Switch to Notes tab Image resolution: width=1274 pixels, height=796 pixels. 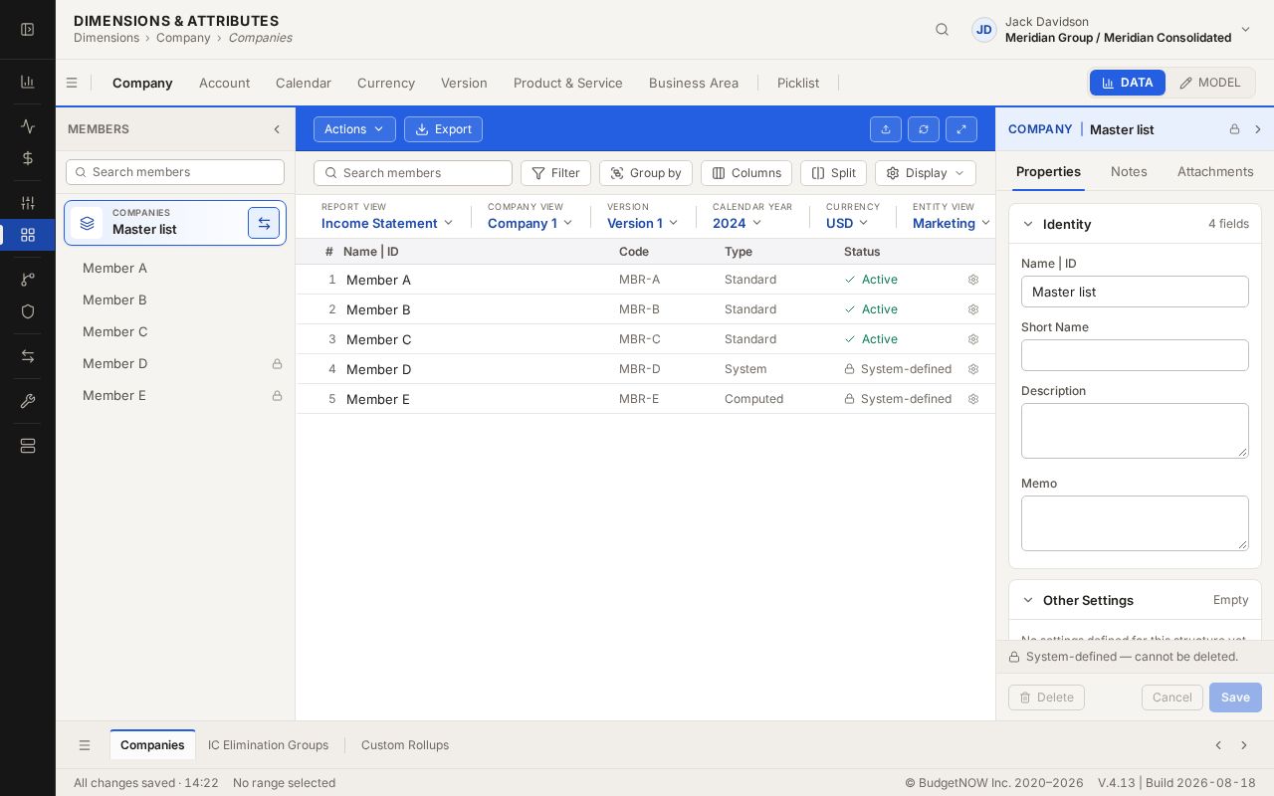click(x=1129, y=171)
